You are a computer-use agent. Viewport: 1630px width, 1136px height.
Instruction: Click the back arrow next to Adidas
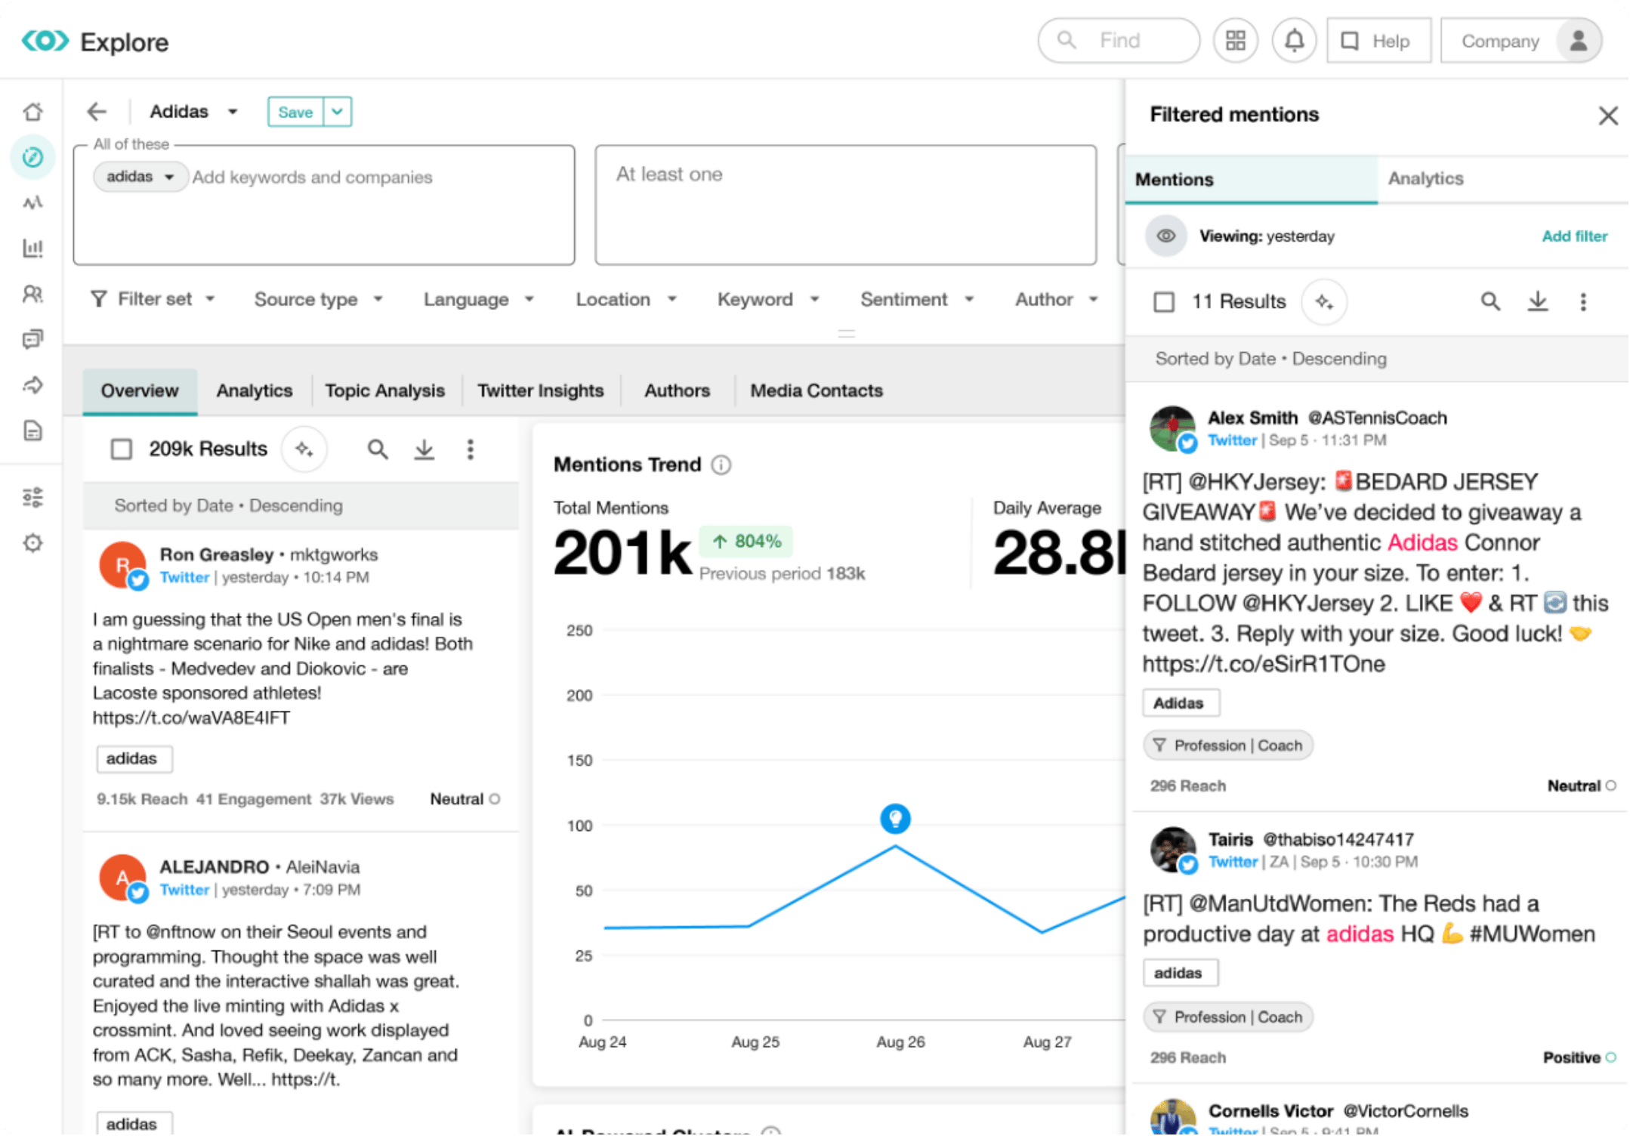(x=97, y=112)
